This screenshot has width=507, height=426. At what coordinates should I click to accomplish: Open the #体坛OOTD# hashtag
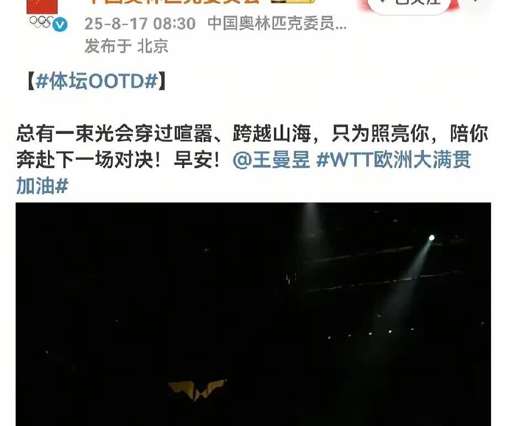pyautogui.click(x=97, y=81)
